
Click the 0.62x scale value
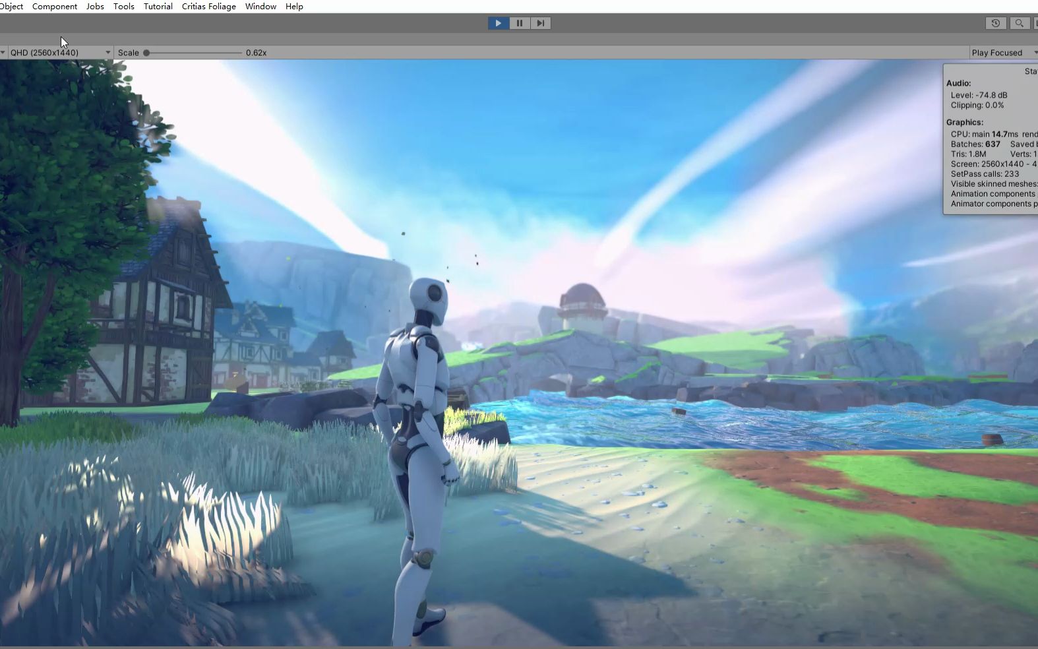coord(256,53)
